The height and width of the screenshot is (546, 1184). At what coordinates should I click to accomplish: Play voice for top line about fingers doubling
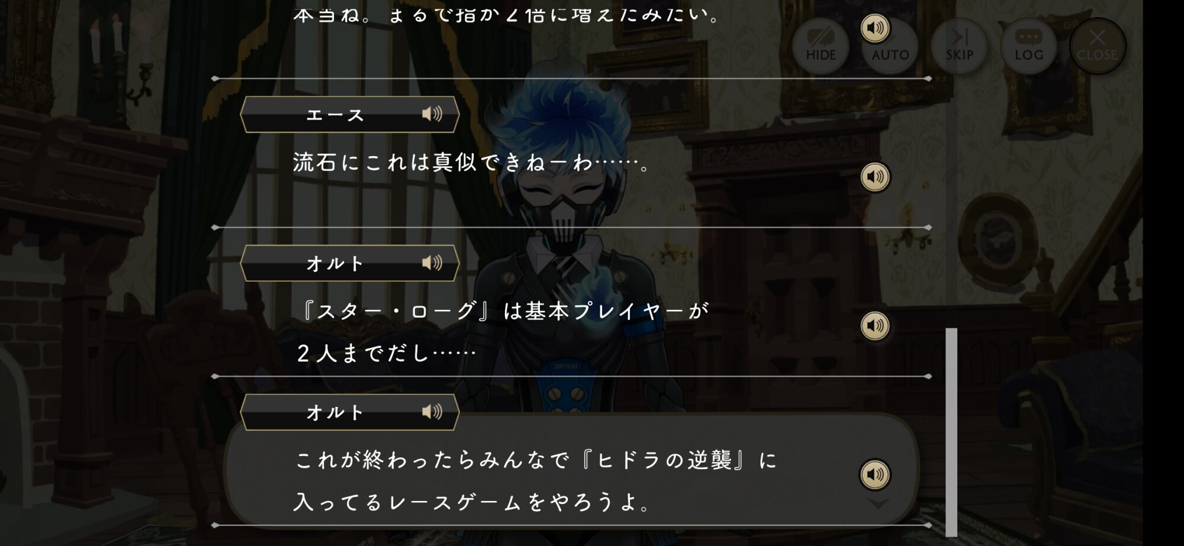click(x=875, y=28)
